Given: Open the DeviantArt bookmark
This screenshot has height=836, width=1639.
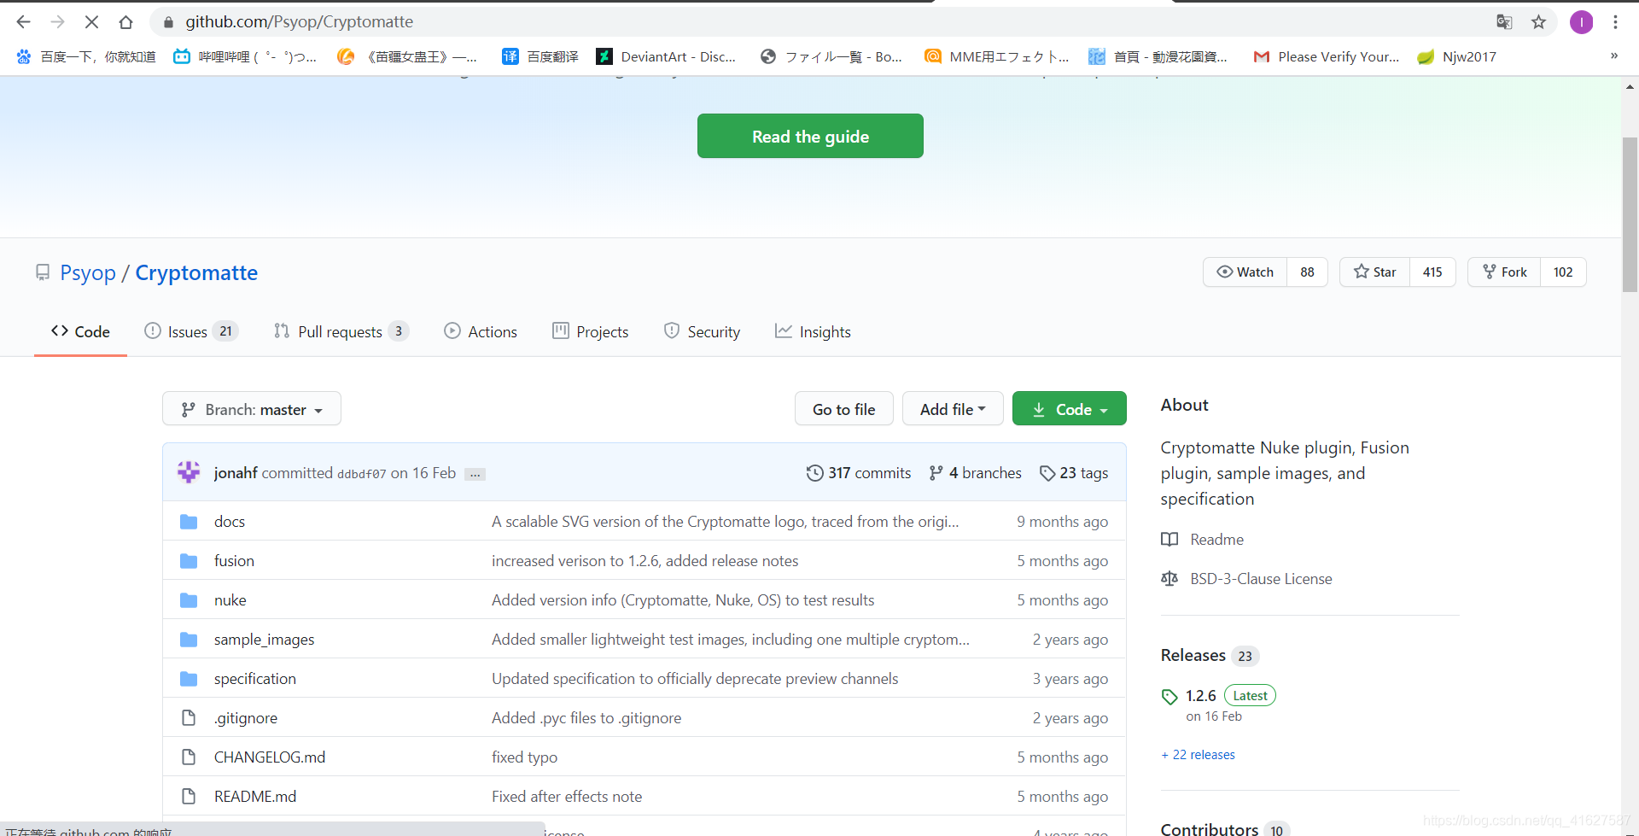Looking at the screenshot, I should [x=666, y=56].
